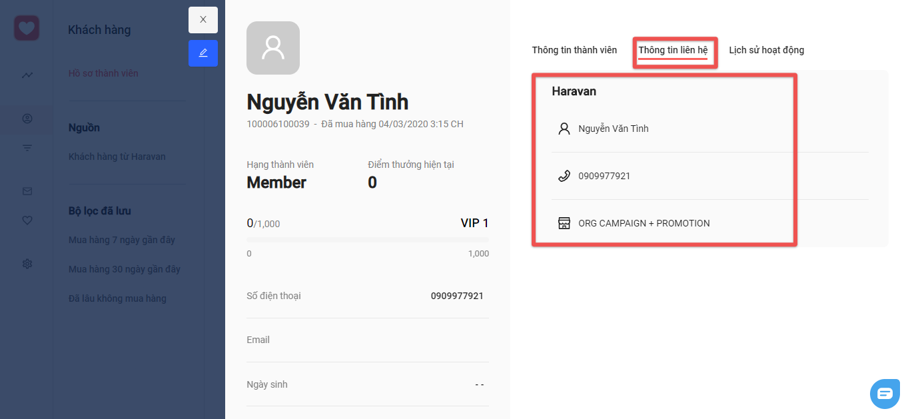Click the VIP 1 tier label
Screen dimensions: 910x419
pos(474,223)
